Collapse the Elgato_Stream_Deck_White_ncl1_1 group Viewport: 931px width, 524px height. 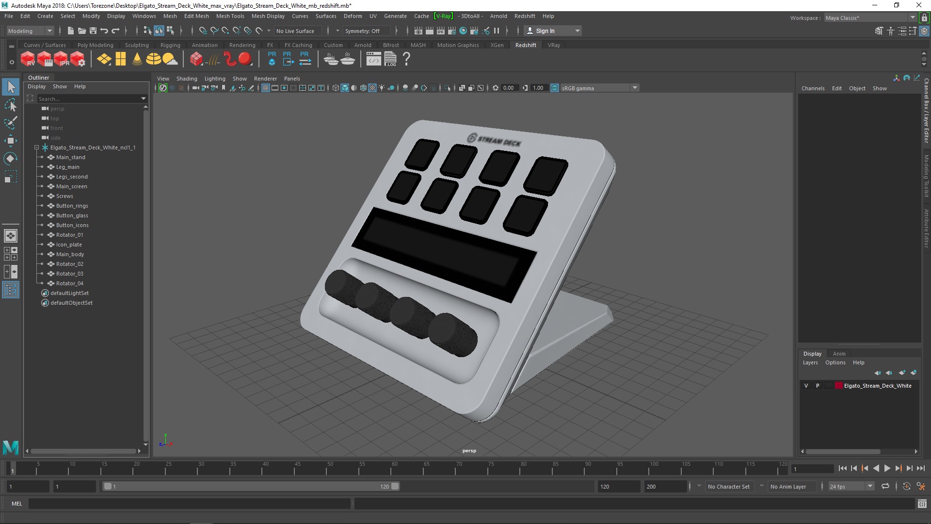tap(36, 147)
